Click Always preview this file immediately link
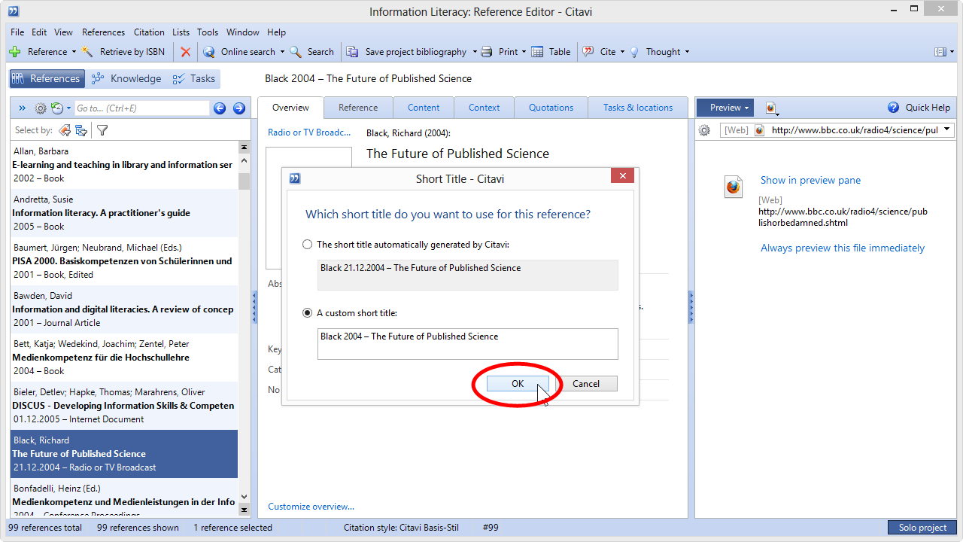The height and width of the screenshot is (542, 963). [x=843, y=248]
